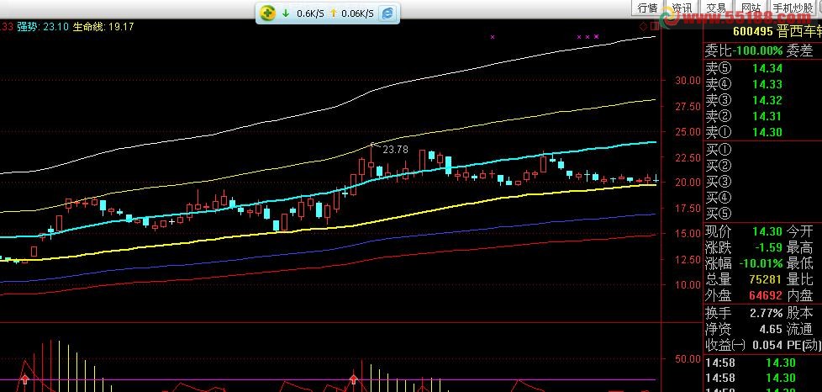The image size is (822, 392).
Task: Open the Internet Explorer icon in floating bar
Action: pos(387,13)
